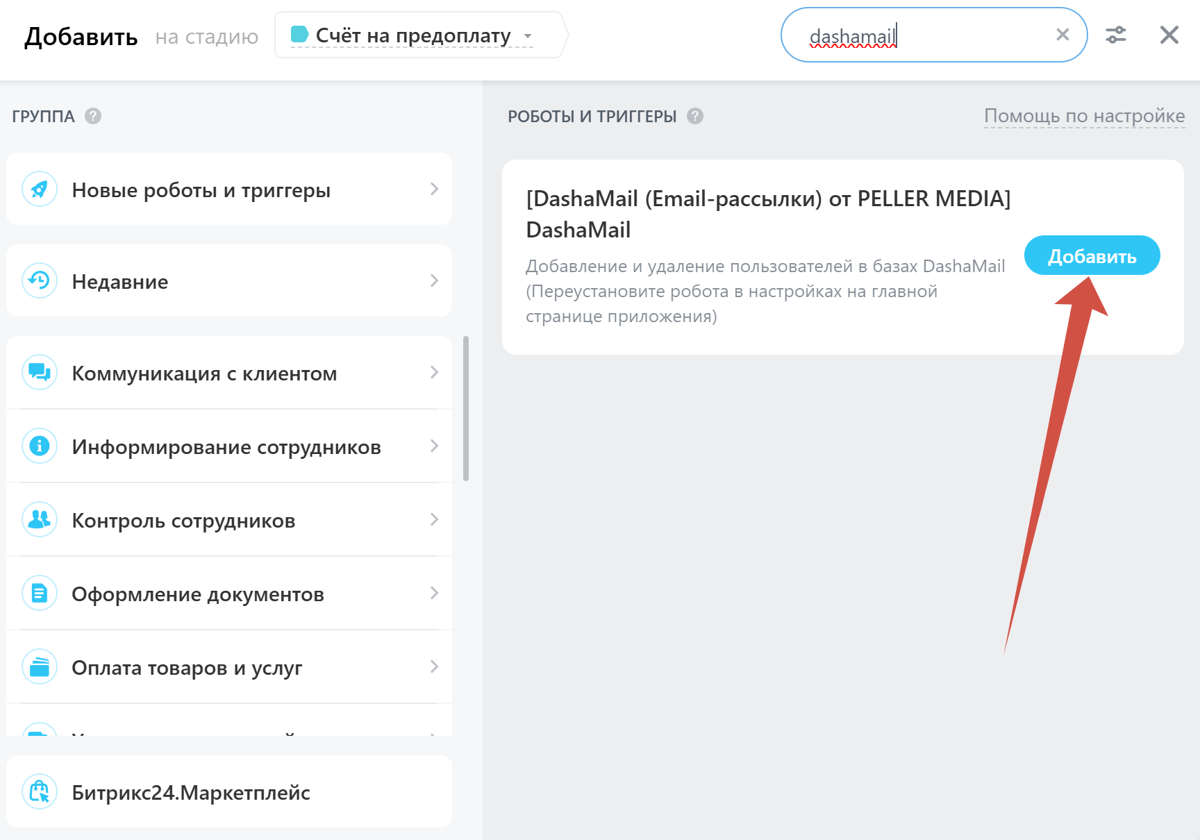Click the employee control people icon
Viewport: 1200px width, 840px height.
(40, 519)
